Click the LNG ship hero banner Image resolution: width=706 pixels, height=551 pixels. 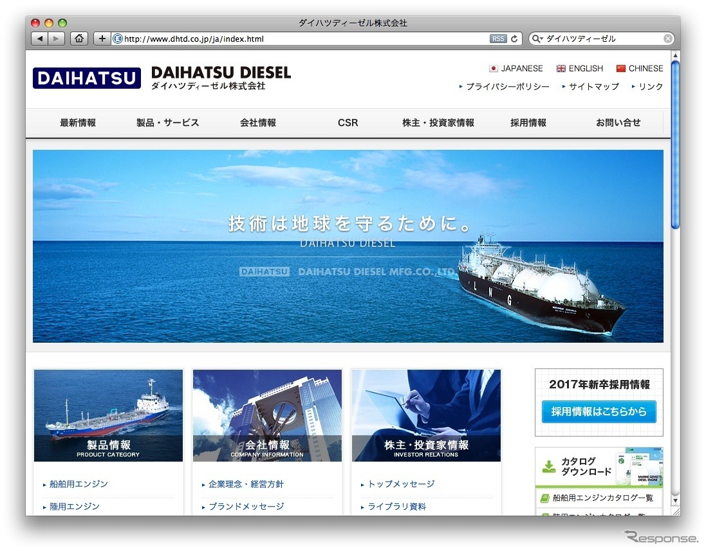pos(348,246)
